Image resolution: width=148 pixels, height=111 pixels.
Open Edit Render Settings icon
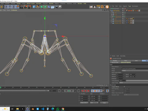coord(29,7)
